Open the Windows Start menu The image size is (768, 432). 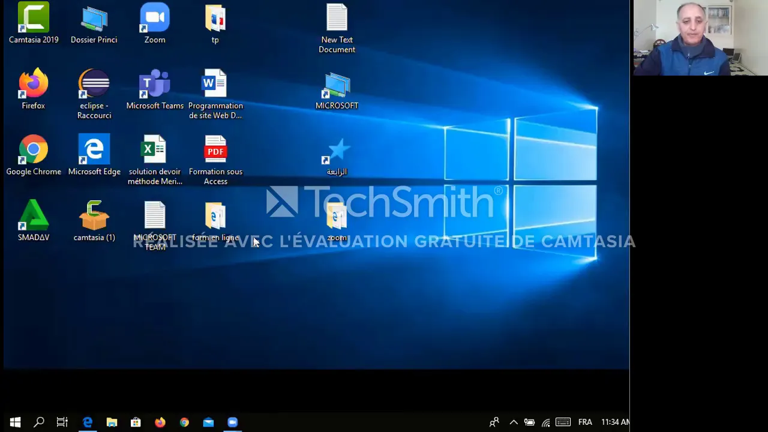15,422
